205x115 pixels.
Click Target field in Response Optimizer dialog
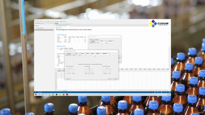(x=110, y=42)
